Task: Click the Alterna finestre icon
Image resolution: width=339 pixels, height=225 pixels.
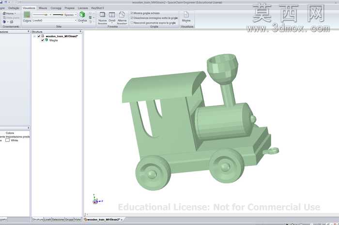Action: pyautogui.click(x=122, y=15)
